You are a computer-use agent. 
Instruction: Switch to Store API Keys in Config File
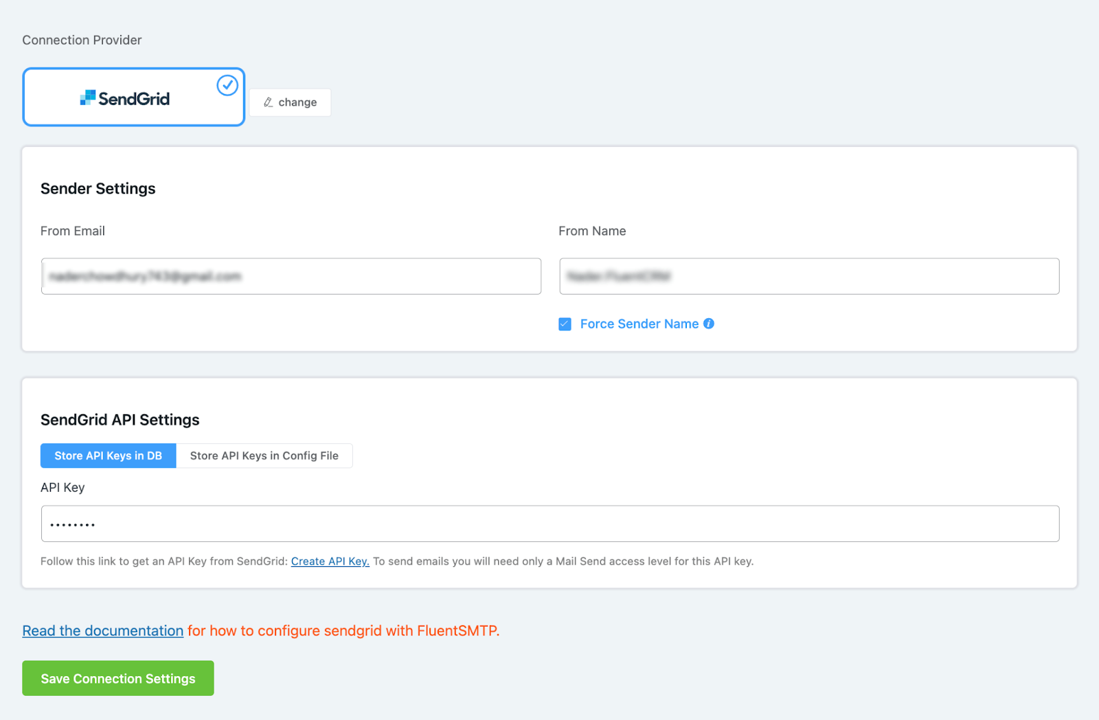coord(264,455)
